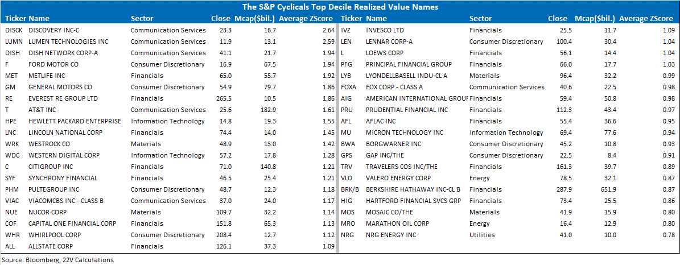The width and height of the screenshot is (680, 265).
Task: Select 'BORGWARNER INC' name cell
Action: [394, 144]
